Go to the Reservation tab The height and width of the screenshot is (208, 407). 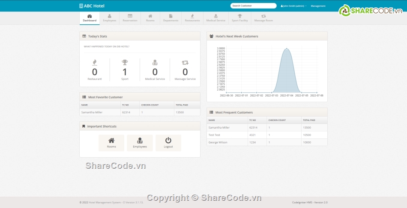pos(130,18)
